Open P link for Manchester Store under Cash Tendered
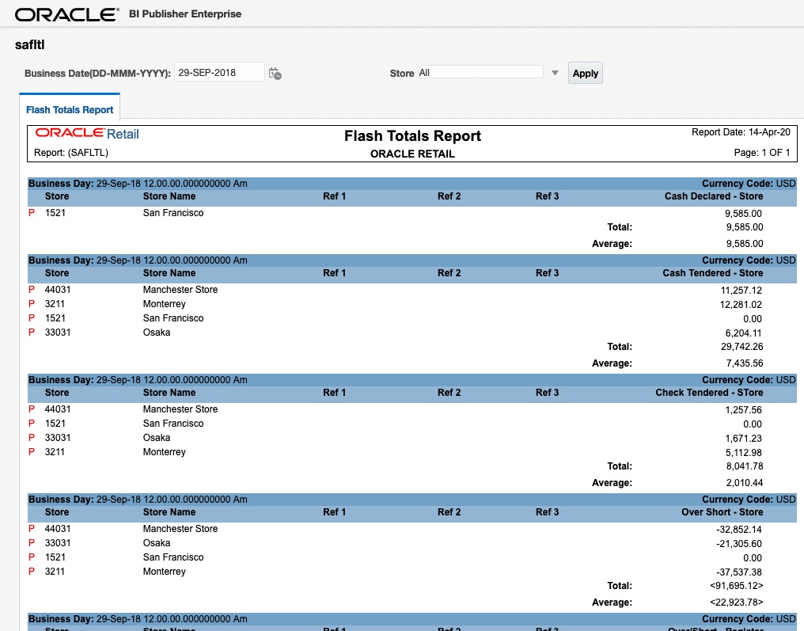This screenshot has height=631, width=804. tap(32, 290)
